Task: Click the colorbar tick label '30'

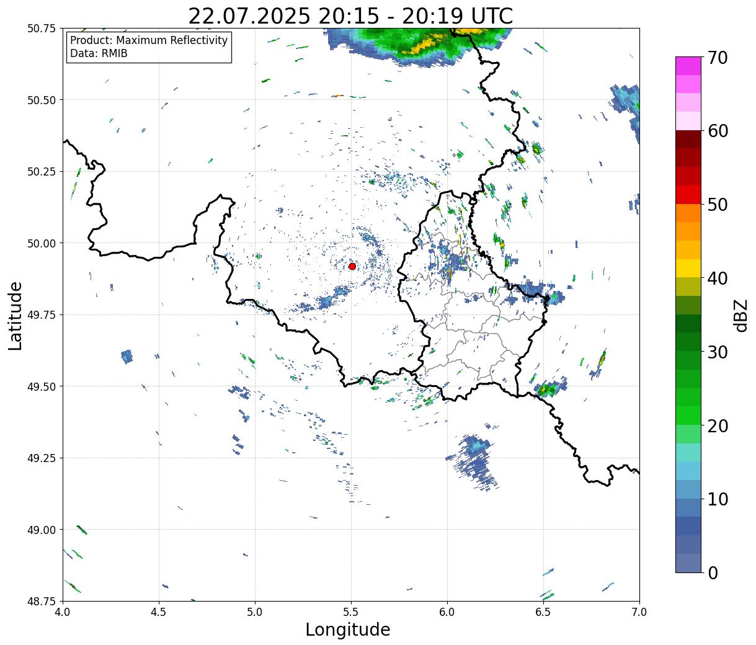Action: (x=717, y=352)
